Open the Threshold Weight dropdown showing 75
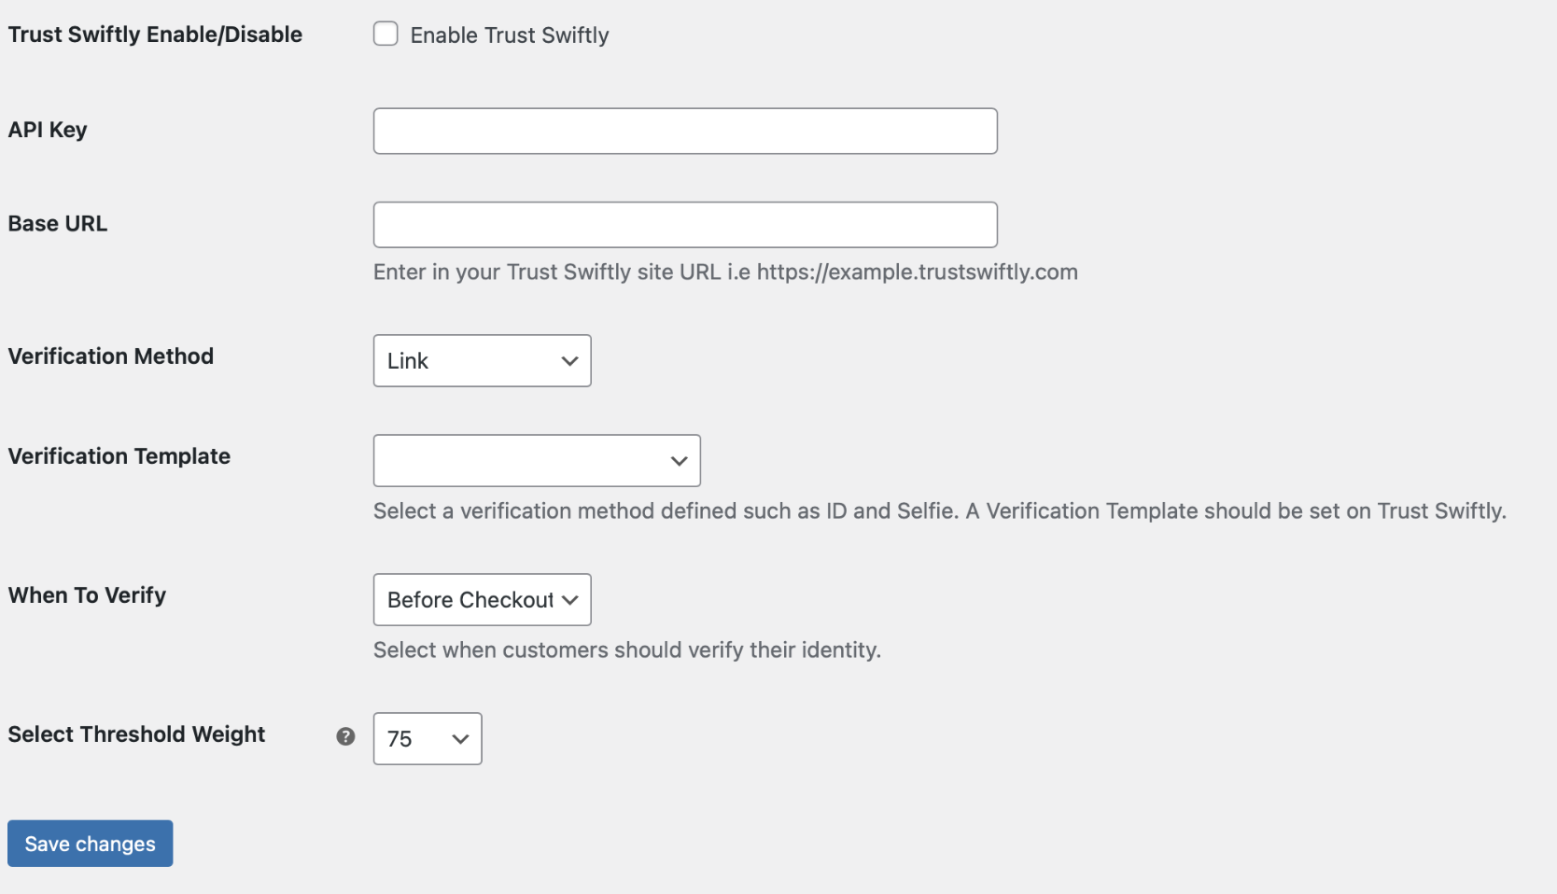1557x894 pixels. [x=427, y=739]
